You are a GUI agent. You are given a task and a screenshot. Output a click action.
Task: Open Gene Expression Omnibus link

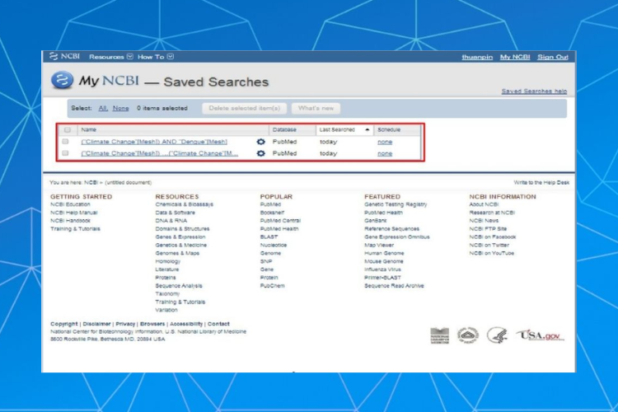[397, 237]
